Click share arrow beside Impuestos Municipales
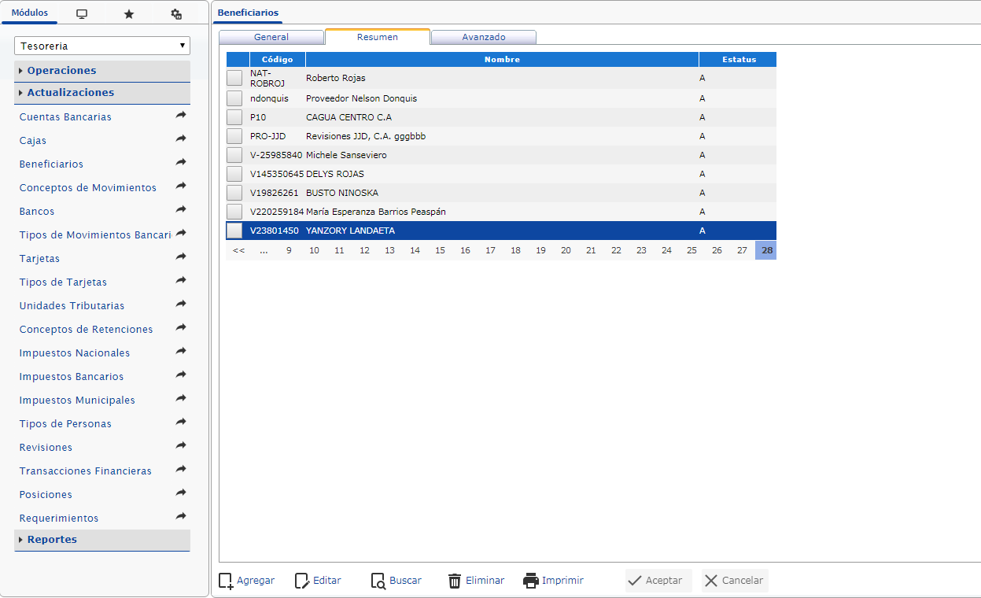The image size is (981, 598). [181, 399]
